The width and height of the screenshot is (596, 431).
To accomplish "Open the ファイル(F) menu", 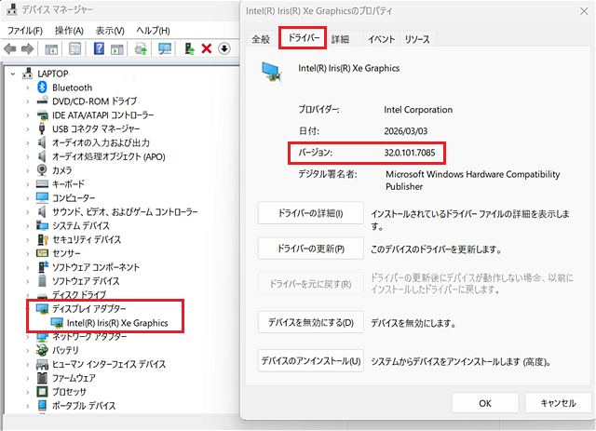I will pyautogui.click(x=25, y=31).
